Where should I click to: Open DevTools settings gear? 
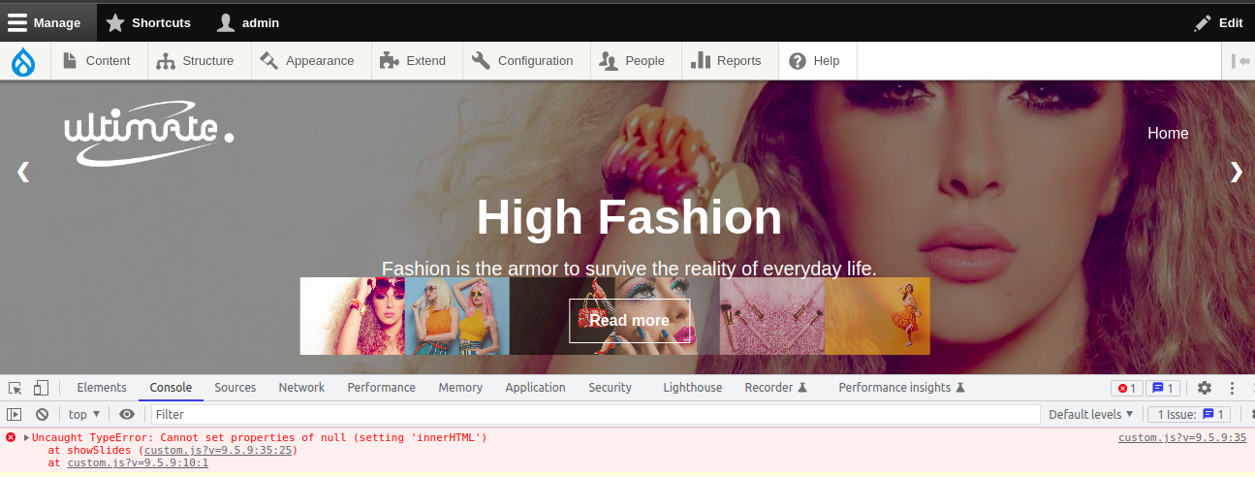coord(1204,388)
